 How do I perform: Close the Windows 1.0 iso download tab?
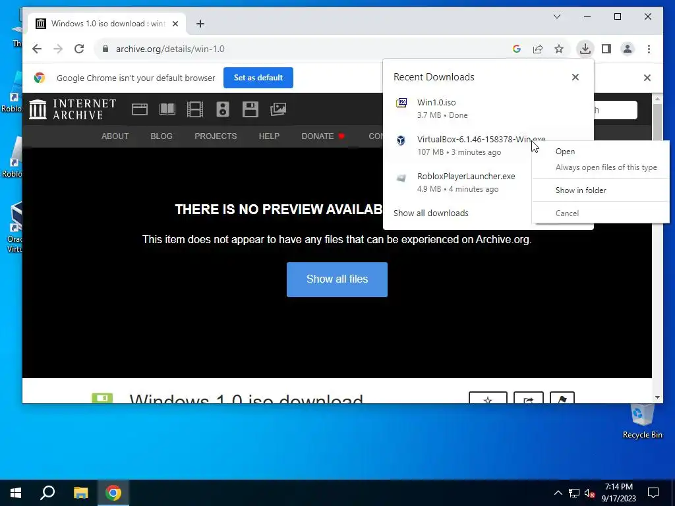[175, 24]
